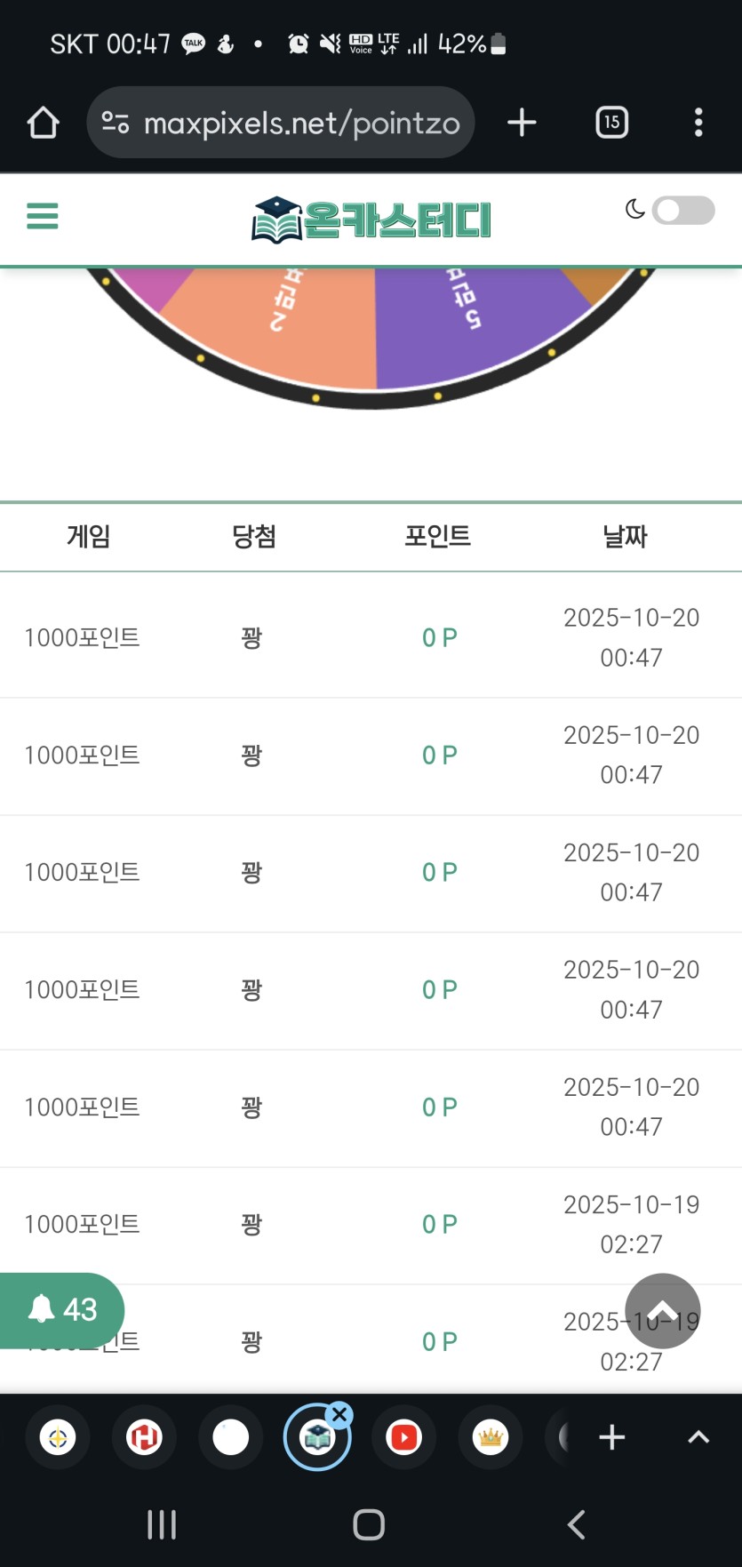Open the browser three-dot menu
Viewport: 742px width, 1567px height.
(698, 123)
